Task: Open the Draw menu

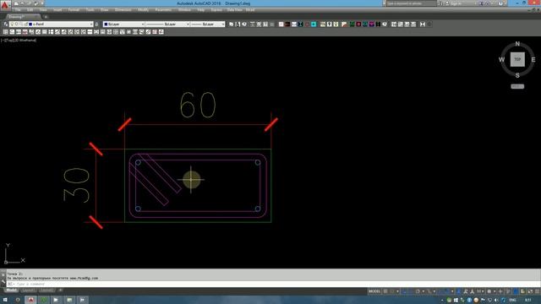Action: [x=105, y=10]
